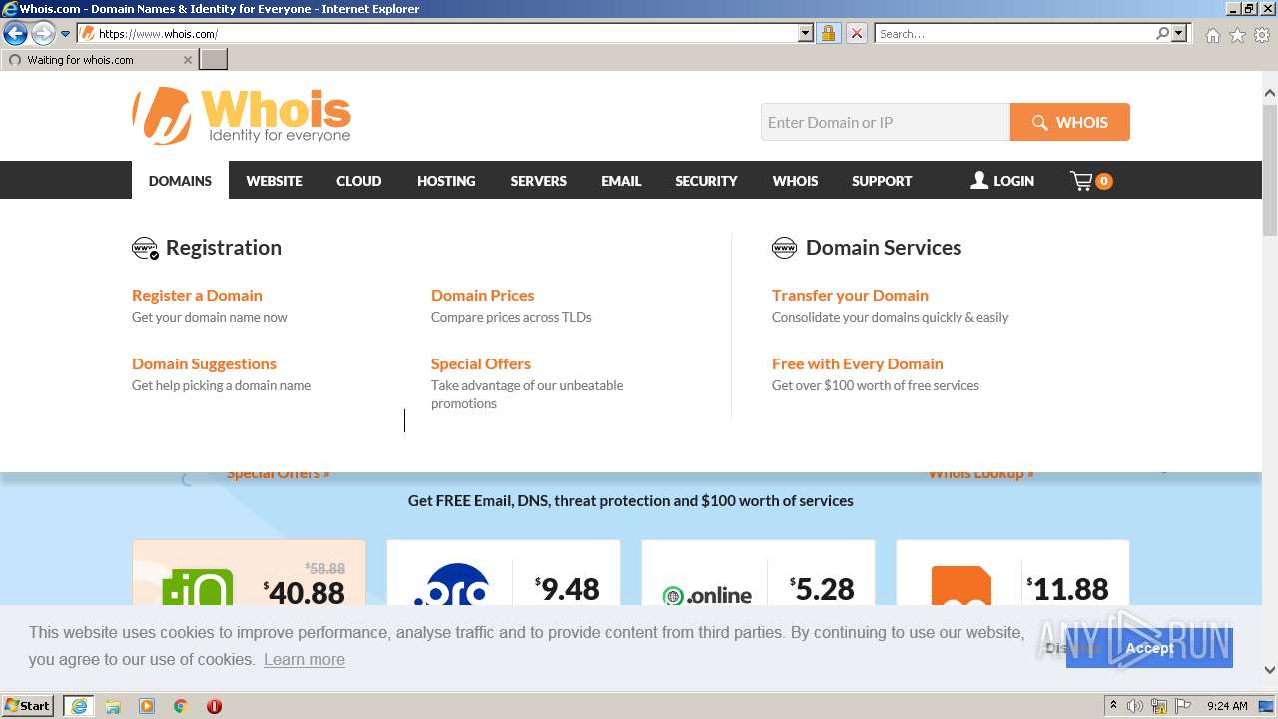Image resolution: width=1278 pixels, height=719 pixels.
Task: Open the SUPPORT menu
Action: pyautogui.click(x=882, y=181)
